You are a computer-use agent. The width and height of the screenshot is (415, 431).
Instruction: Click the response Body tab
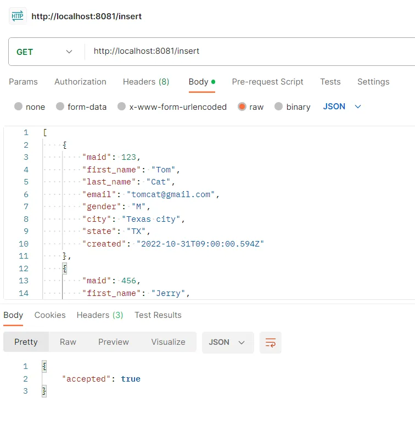click(13, 315)
